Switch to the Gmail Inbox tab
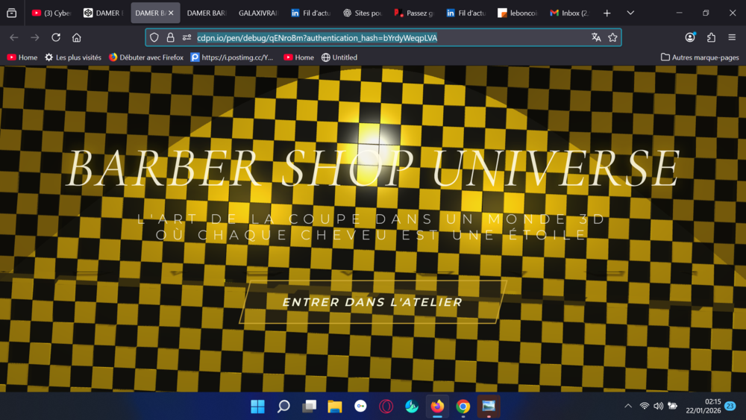This screenshot has width=746, height=420. click(x=570, y=13)
